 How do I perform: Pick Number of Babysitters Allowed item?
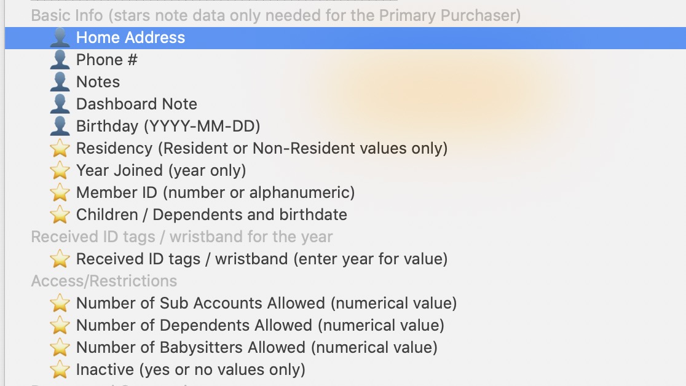click(x=256, y=347)
